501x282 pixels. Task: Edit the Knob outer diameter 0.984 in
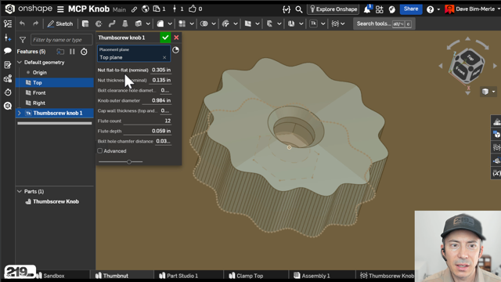(x=157, y=100)
